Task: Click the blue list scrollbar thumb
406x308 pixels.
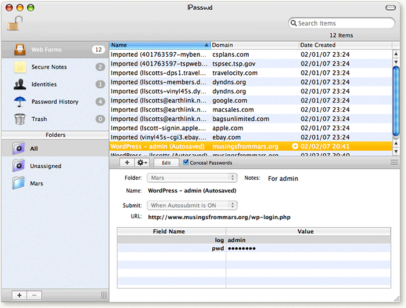Action: pyautogui.click(x=396, y=101)
